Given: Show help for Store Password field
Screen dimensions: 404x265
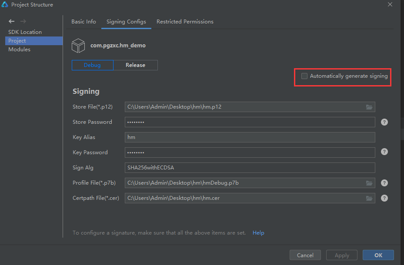Looking at the screenshot, I should click(x=384, y=122).
